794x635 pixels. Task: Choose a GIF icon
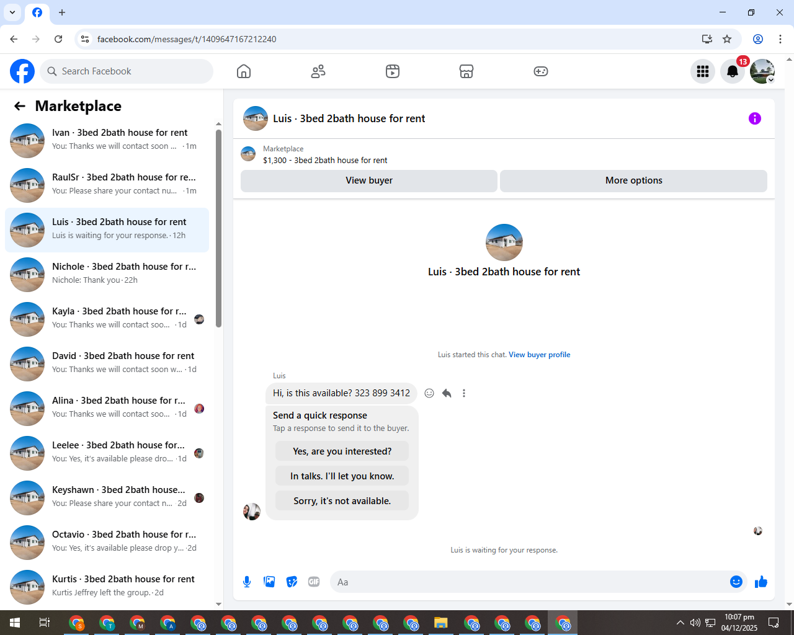[x=314, y=582]
